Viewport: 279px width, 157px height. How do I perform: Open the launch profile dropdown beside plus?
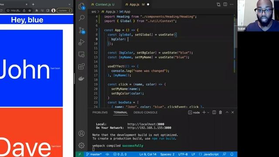(x=208, y=113)
